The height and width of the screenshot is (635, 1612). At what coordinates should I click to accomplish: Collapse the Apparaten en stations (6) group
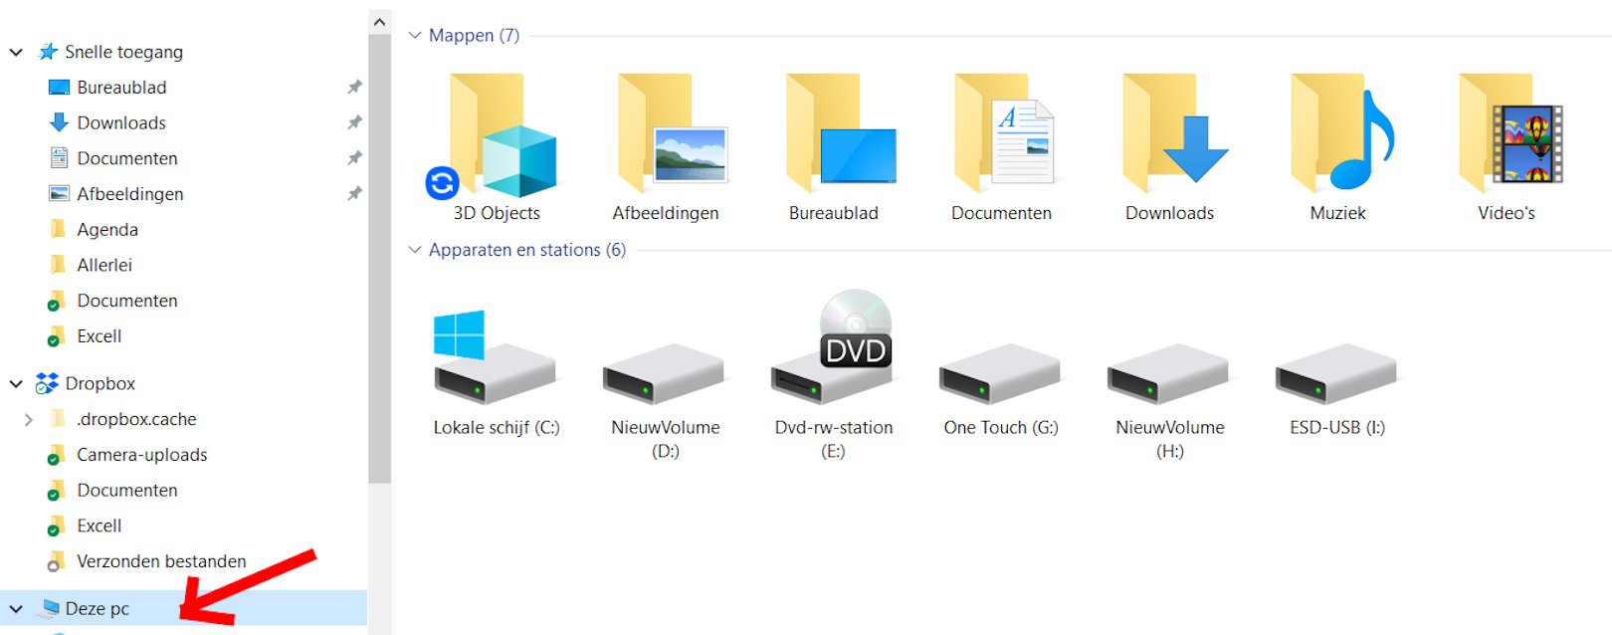tap(415, 250)
